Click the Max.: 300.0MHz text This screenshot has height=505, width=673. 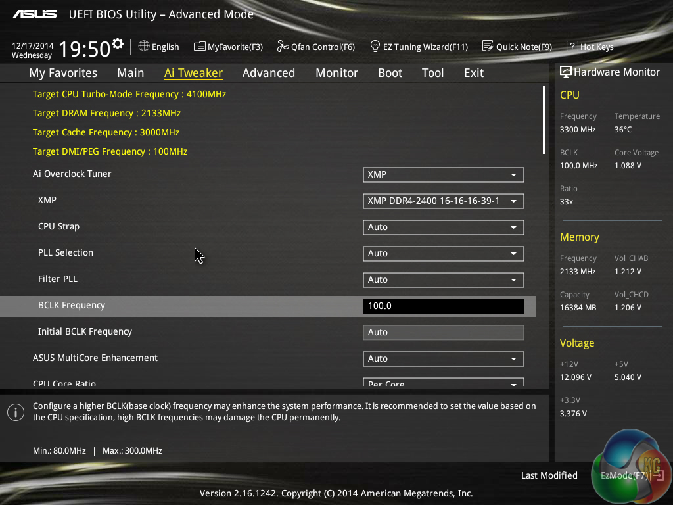[132, 451]
